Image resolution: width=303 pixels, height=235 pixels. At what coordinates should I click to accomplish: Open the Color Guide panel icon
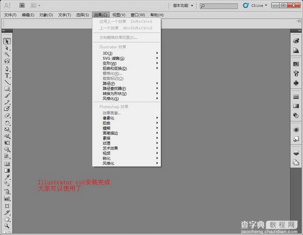pos(296,50)
